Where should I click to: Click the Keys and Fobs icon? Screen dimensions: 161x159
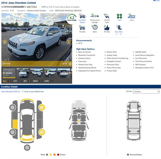(x=119, y=28)
